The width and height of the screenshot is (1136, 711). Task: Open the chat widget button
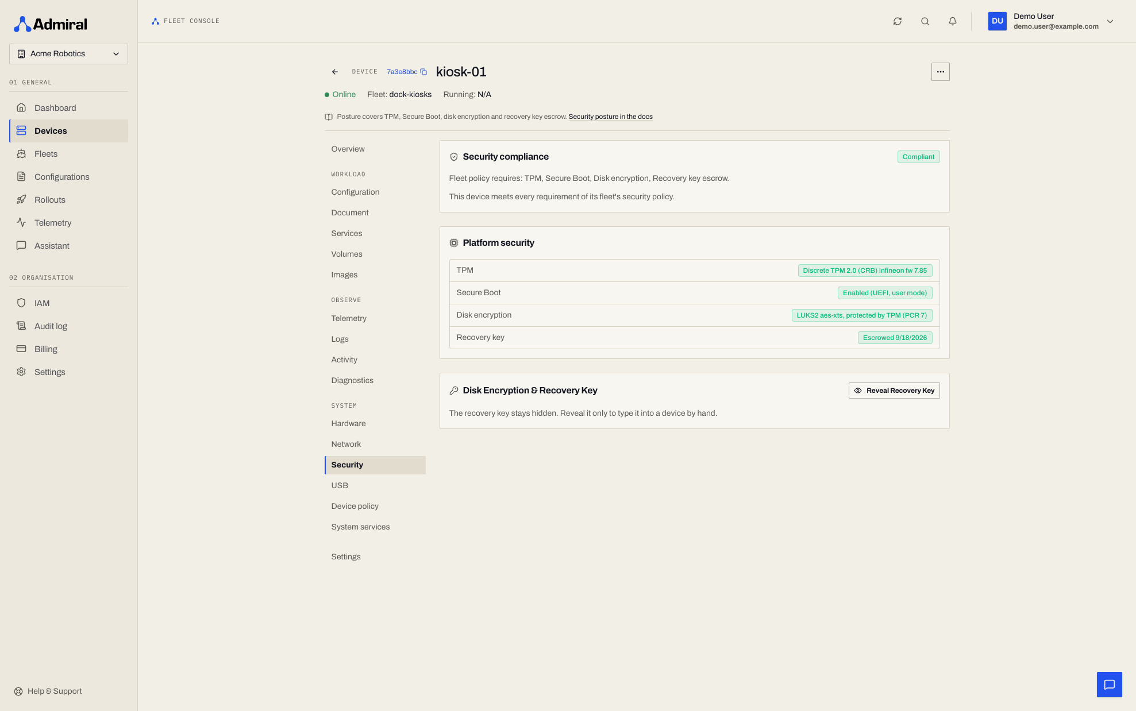pyautogui.click(x=1110, y=685)
